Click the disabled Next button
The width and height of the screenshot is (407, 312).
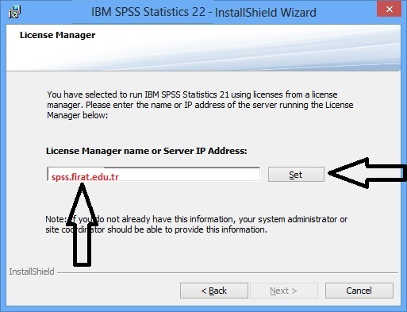(284, 291)
